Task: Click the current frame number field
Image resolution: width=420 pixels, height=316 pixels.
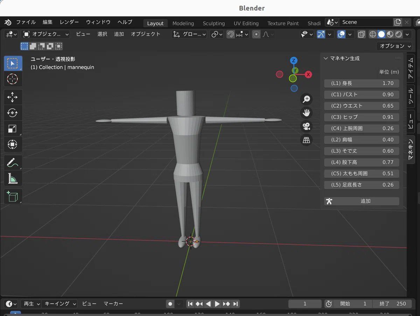Action: coord(305,304)
